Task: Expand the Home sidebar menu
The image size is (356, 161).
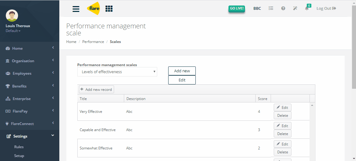Action: (x=53, y=48)
